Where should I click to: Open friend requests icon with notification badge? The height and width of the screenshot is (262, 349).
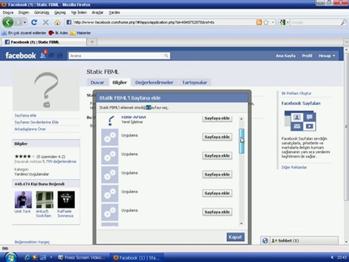click(43, 55)
